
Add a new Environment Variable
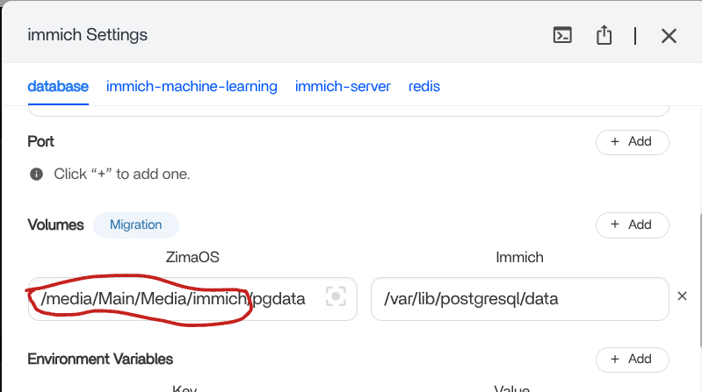tap(633, 360)
